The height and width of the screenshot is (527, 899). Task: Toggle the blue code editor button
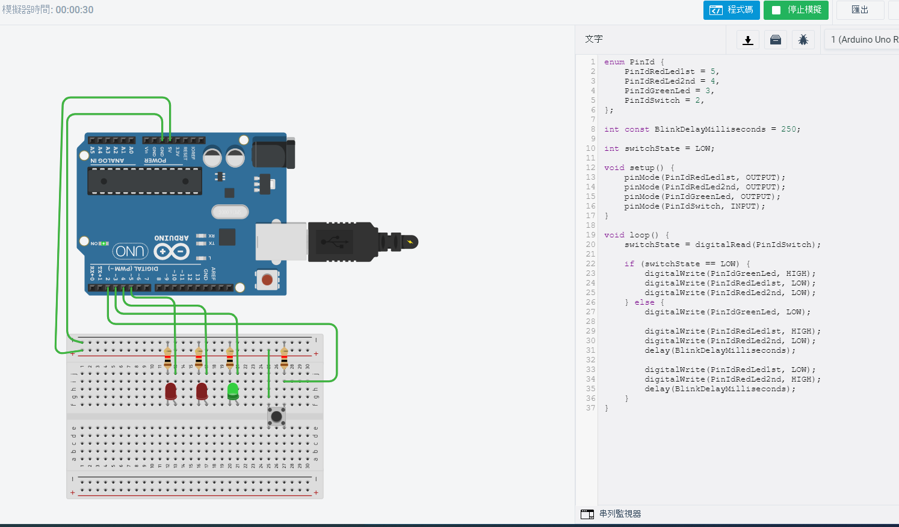pos(731,10)
